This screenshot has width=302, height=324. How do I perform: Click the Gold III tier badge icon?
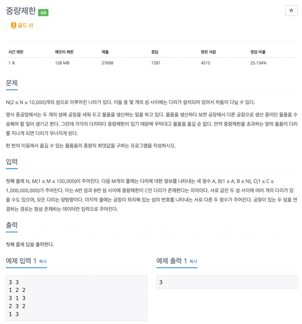pyautogui.click(x=13, y=26)
